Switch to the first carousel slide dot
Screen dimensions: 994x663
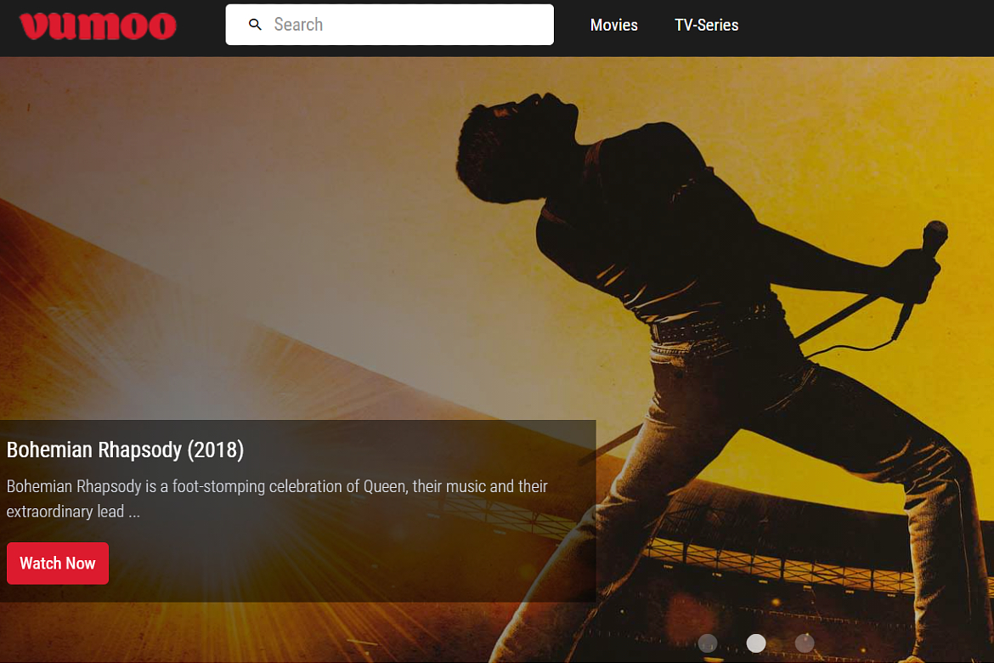coord(707,643)
